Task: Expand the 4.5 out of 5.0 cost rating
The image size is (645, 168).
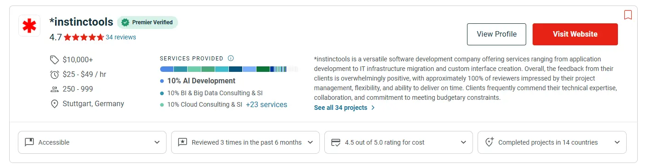Action: pos(399,142)
